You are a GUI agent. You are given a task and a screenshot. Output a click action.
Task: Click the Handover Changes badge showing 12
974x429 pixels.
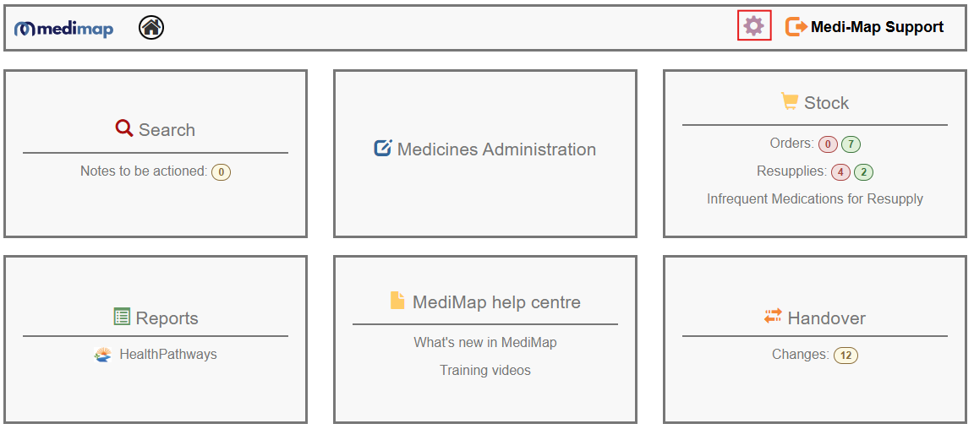(845, 356)
